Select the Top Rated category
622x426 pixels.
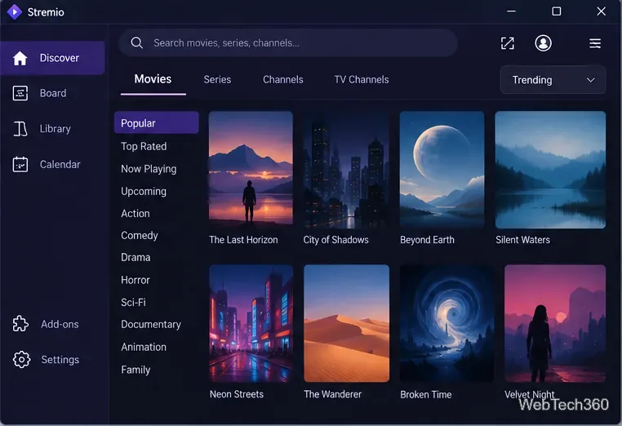[144, 146]
